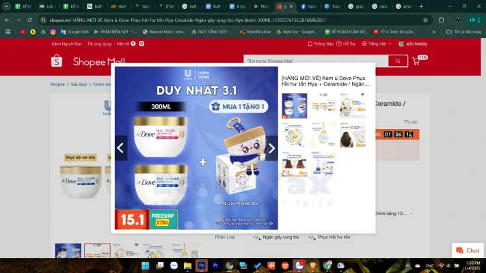486x273 pixels.
Task: View site information icon in address bar
Action: [x=43, y=20]
